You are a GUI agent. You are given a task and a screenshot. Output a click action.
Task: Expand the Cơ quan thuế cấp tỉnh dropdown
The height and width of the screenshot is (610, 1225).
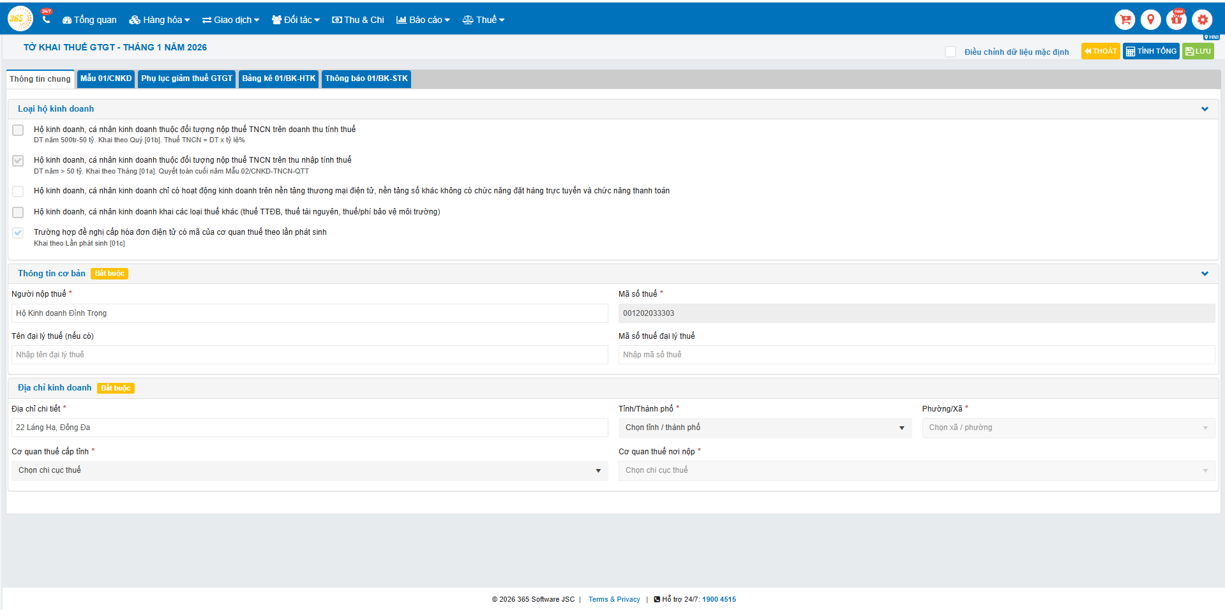point(309,470)
